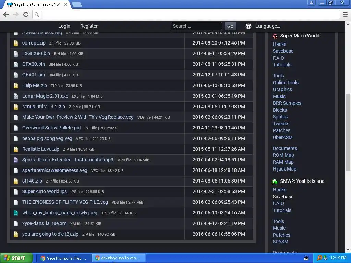
Task: Open the Lunar Magic 2.31.exe link
Action: (x=45, y=96)
